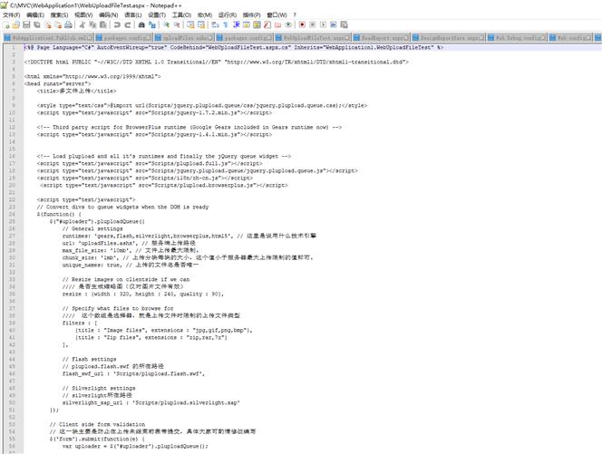602x454 pixels.
Task: Open the 宏(M) menu
Action: 205,15
